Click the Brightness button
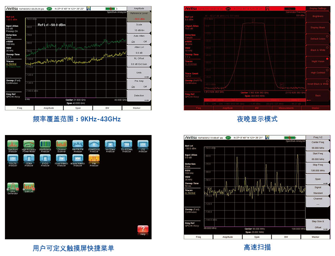 (x=318, y=16)
